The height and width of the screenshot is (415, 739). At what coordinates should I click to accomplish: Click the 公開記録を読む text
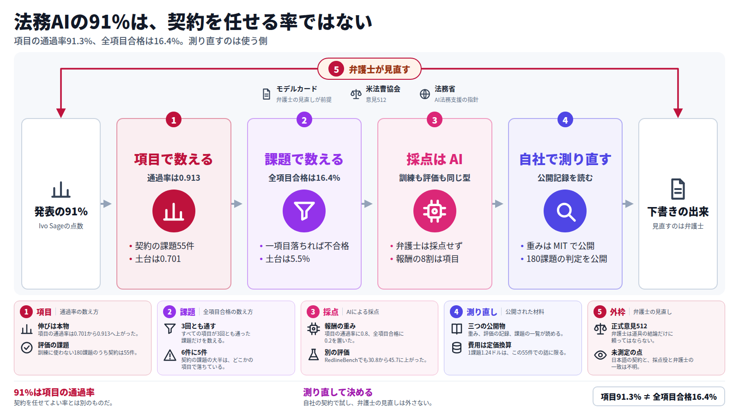pyautogui.click(x=565, y=178)
